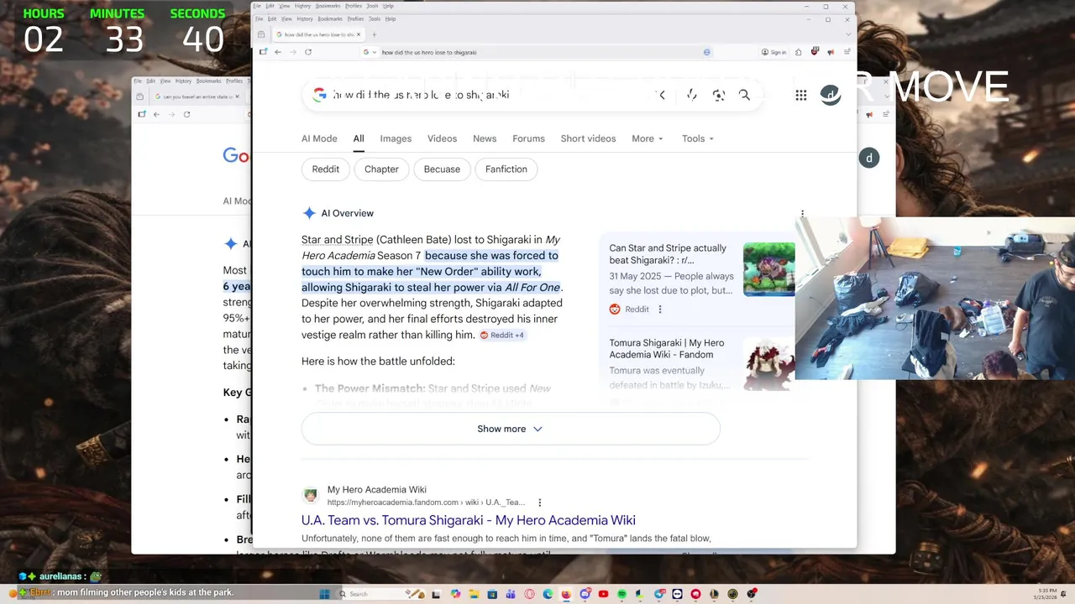Open YouTube icon in the taskbar

pos(603,594)
